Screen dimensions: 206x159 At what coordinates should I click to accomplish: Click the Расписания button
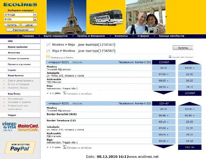(21, 30)
